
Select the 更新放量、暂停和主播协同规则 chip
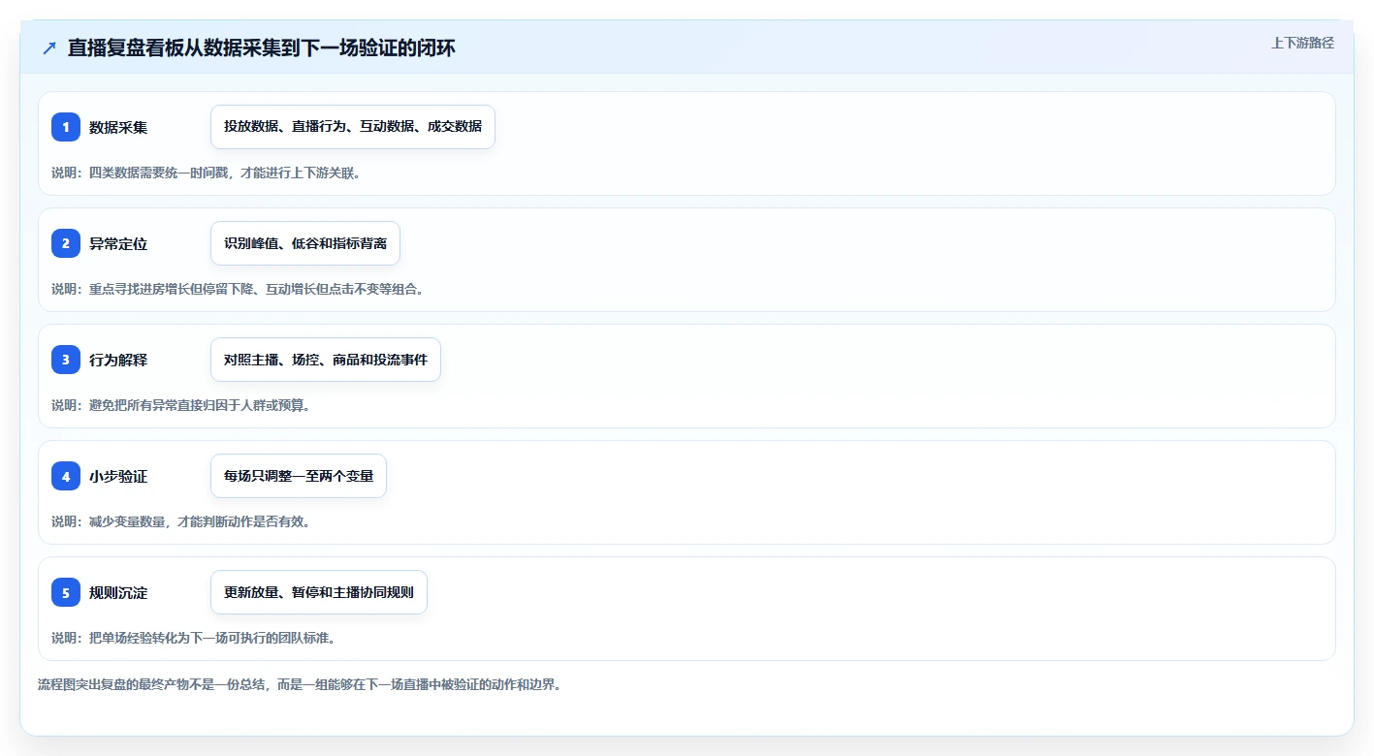click(319, 592)
